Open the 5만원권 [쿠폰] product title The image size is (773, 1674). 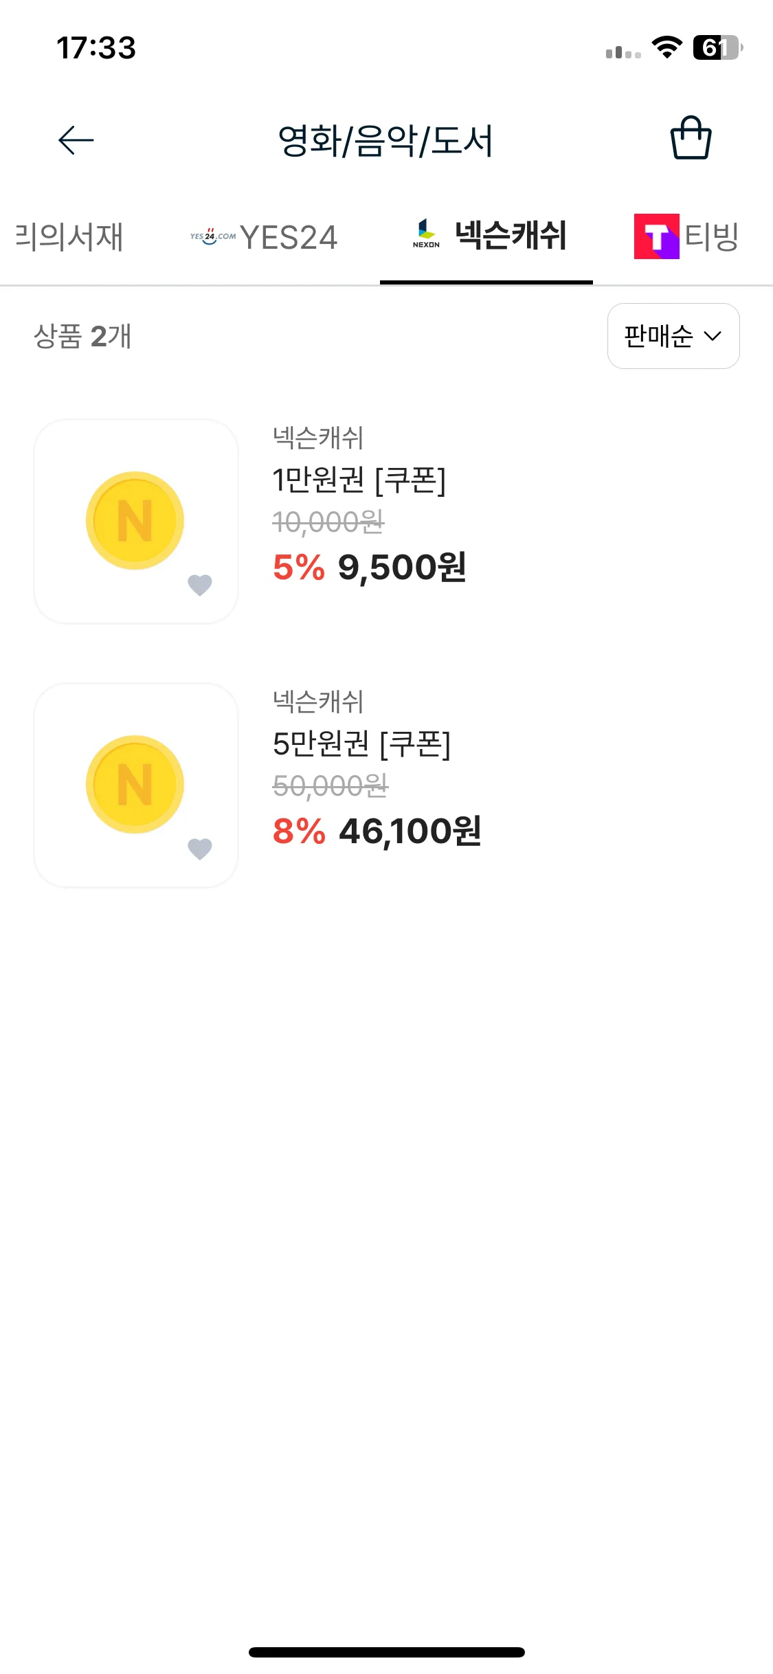(361, 744)
